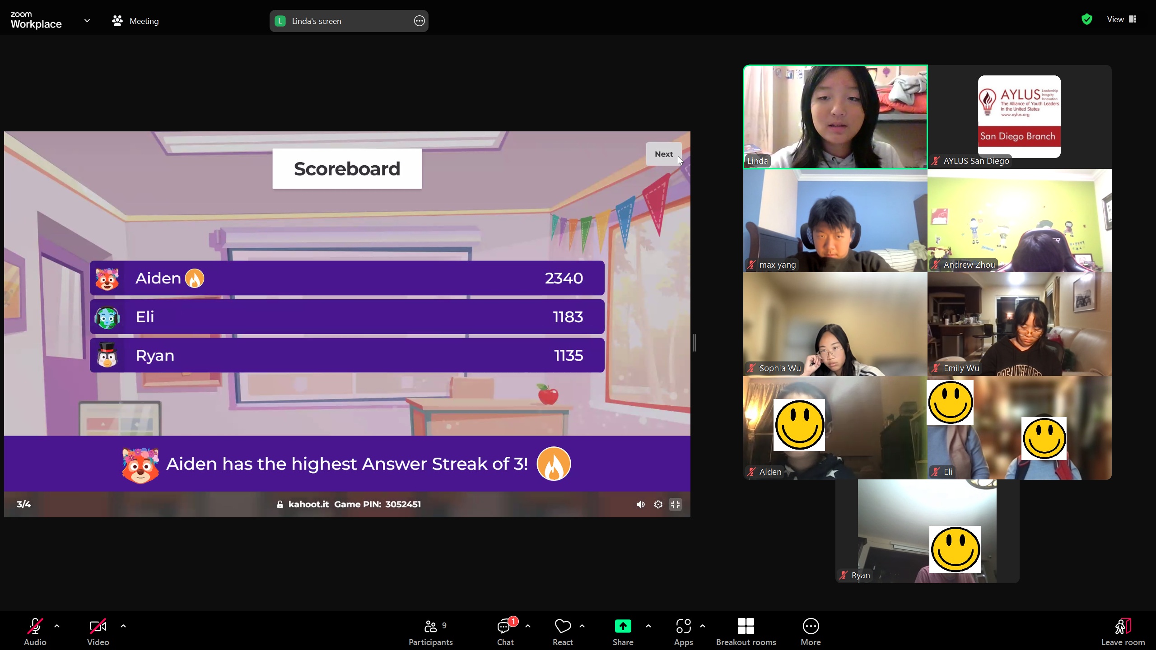Screen dimensions: 1156x650
Task: Exit Kahoot fullscreen icon
Action: click(675, 504)
